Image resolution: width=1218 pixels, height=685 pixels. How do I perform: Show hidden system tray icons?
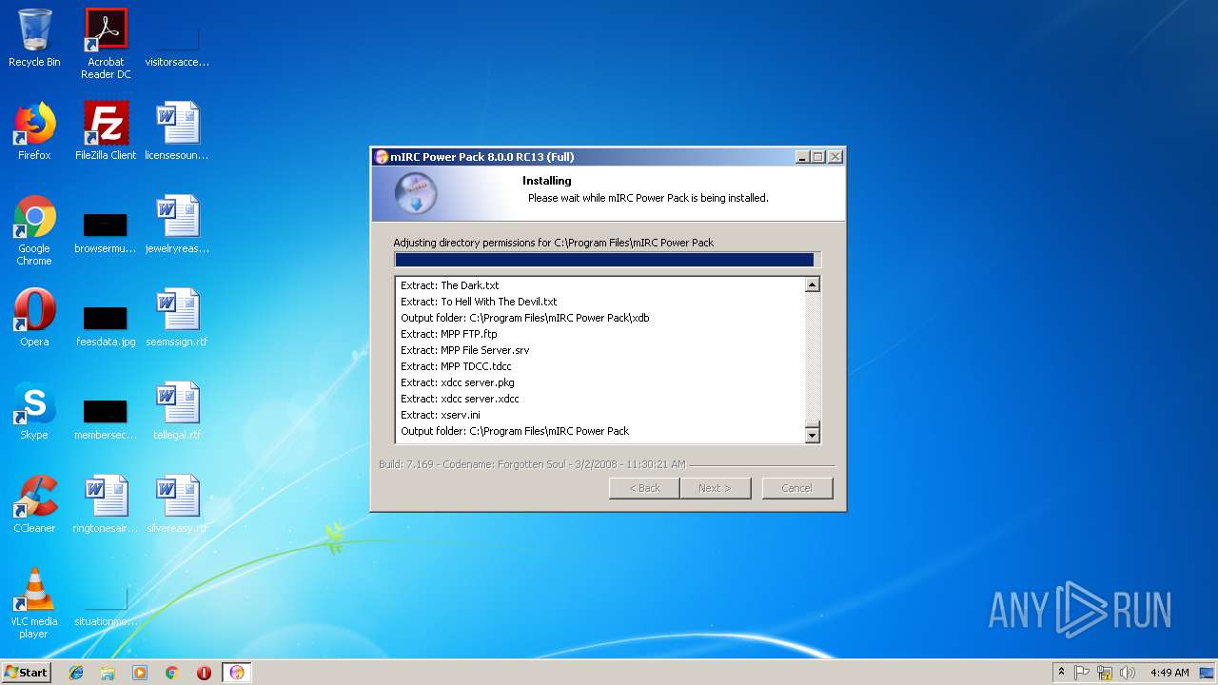tap(1061, 673)
